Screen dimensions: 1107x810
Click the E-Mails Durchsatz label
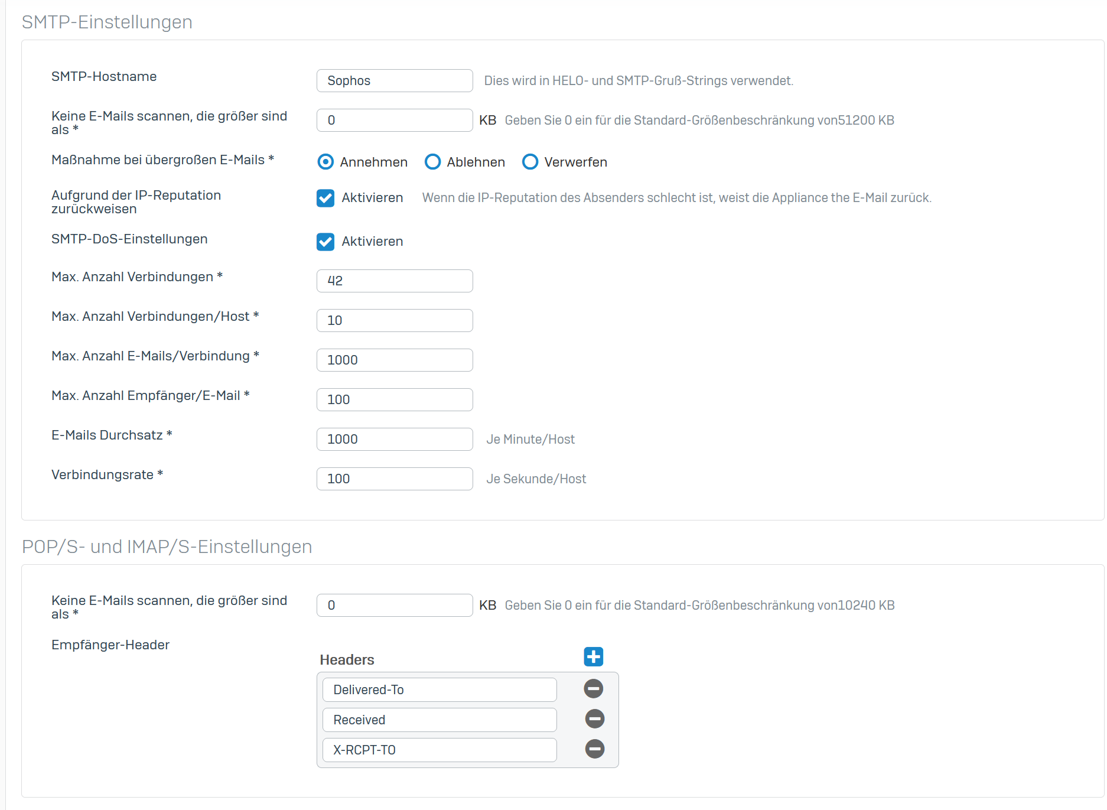tap(112, 435)
